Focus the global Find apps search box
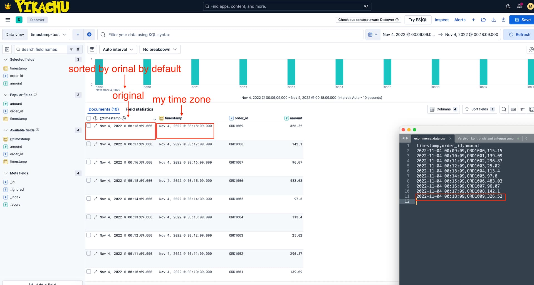The image size is (534, 285). tap(287, 6)
